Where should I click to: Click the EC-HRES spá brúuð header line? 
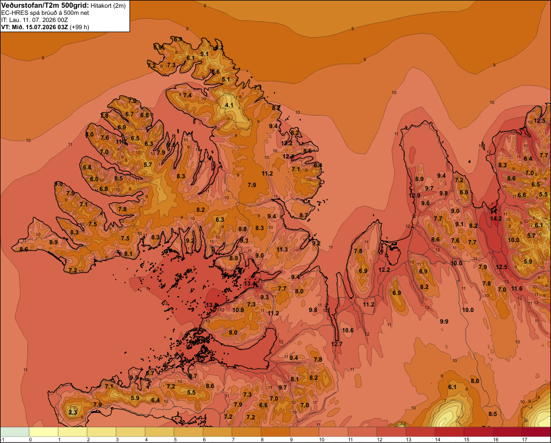(45, 13)
